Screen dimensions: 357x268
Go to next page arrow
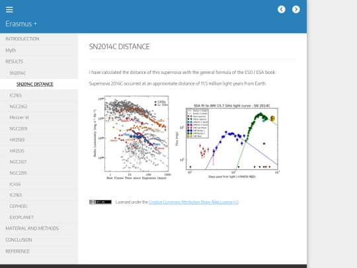[x=296, y=9]
